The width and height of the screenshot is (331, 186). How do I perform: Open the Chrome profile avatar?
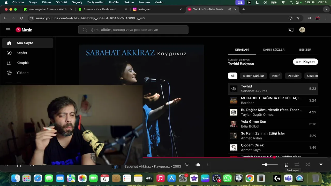318,18
